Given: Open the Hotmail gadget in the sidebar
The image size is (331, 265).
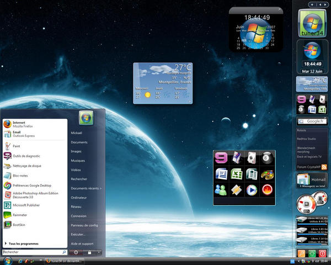Looking at the screenshot, I should [312, 181].
